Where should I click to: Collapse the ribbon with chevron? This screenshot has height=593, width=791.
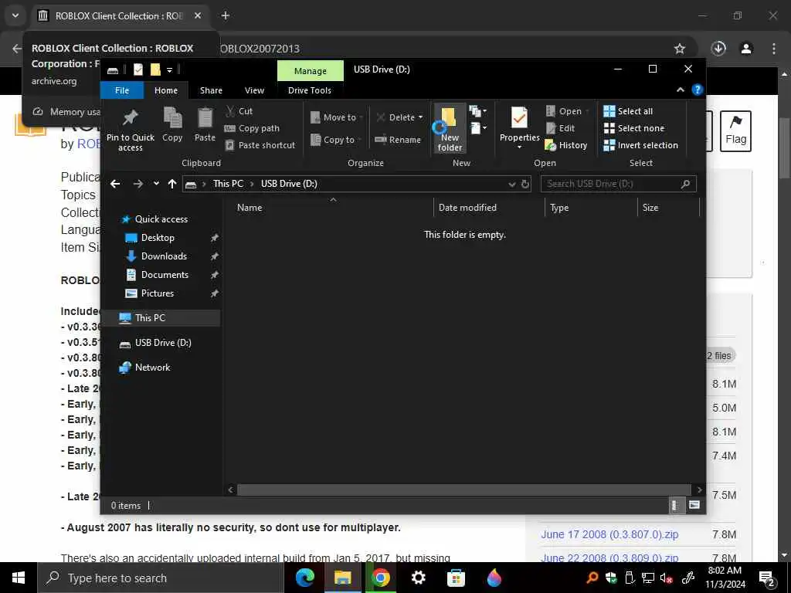point(680,90)
